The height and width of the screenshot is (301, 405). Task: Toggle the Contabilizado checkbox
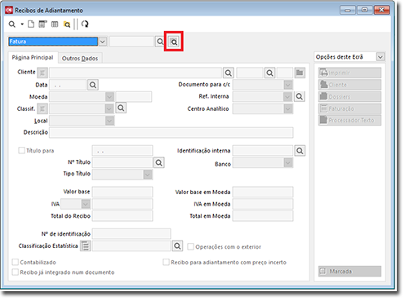click(16, 262)
